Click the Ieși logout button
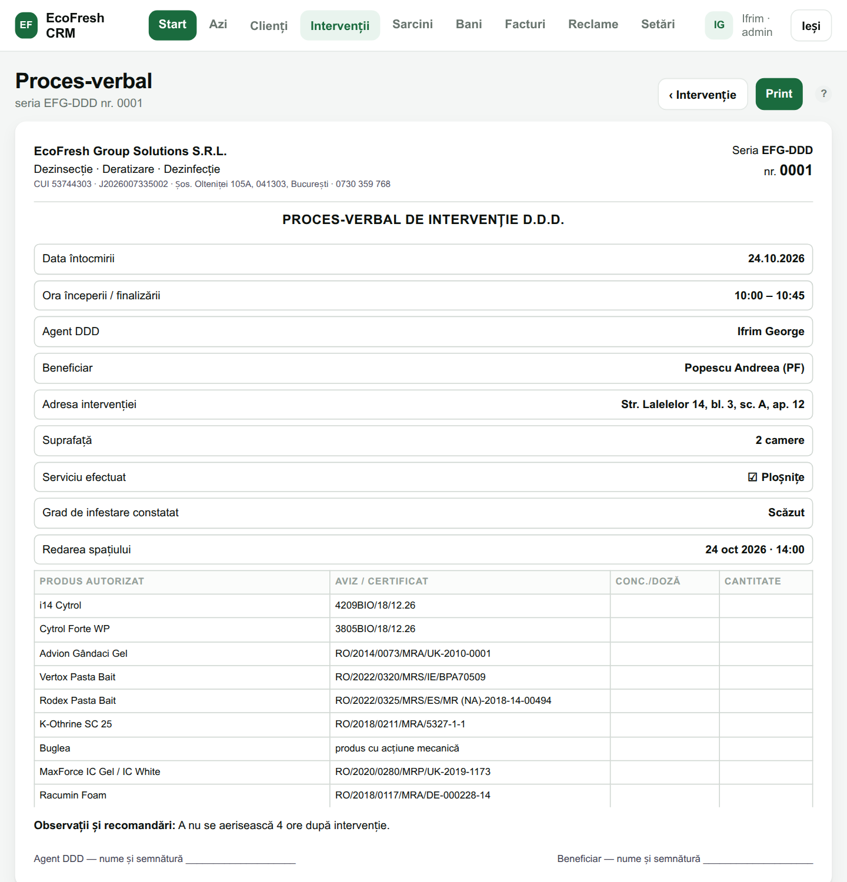The image size is (847, 882). [x=811, y=26]
